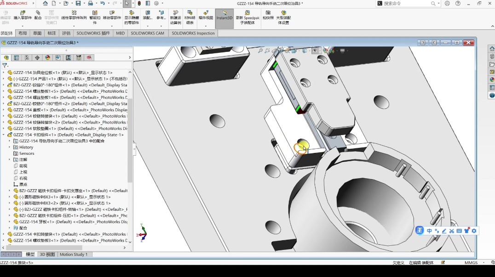Screen dimensions: 495x277
Task: Switch to the 布局 tab
Action: point(23,33)
